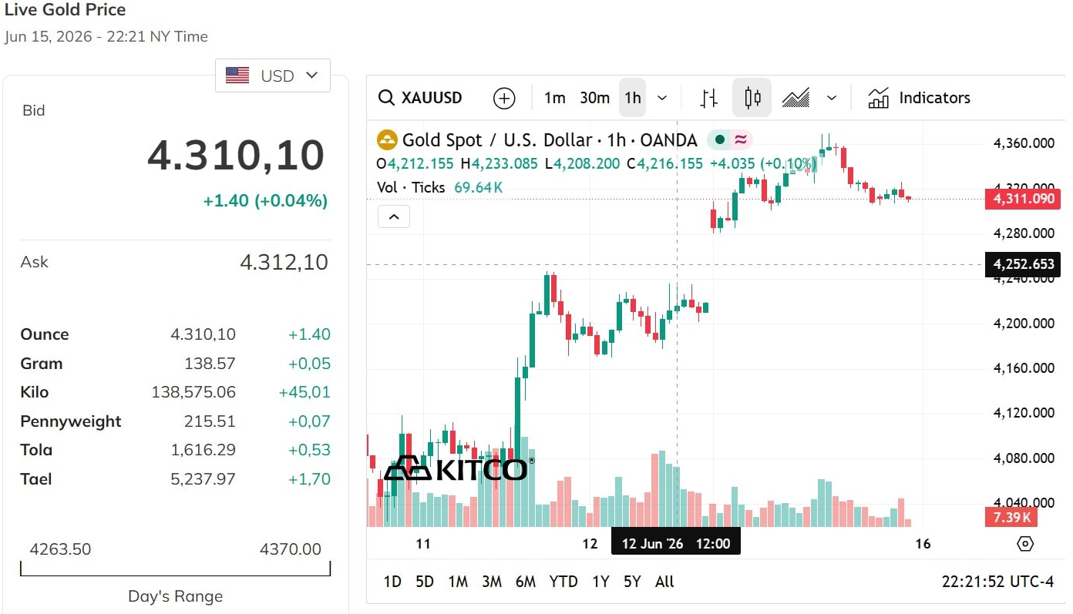Click the XAUUSD symbol search icon
This screenshot has width=1073, height=614.
386,98
